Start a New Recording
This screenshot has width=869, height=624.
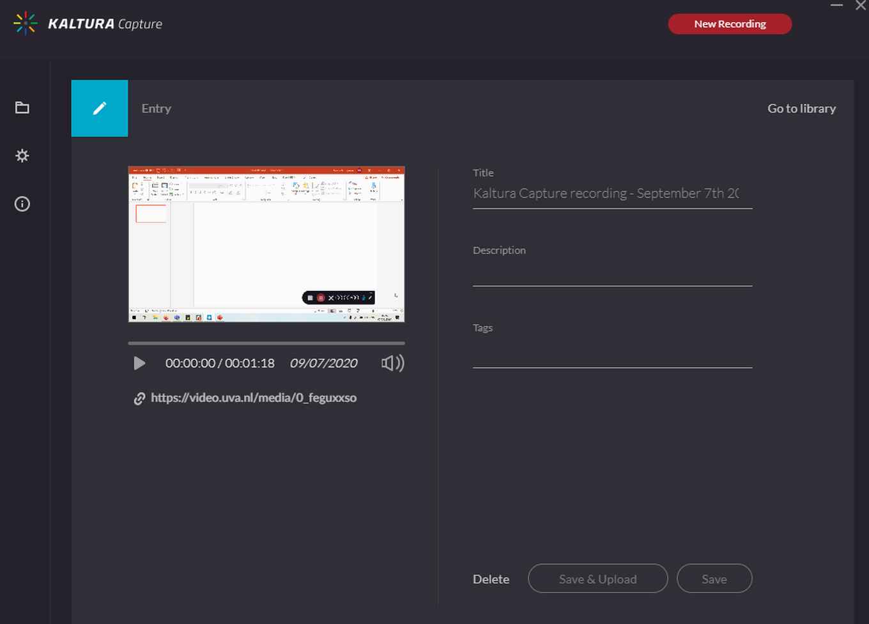730,23
